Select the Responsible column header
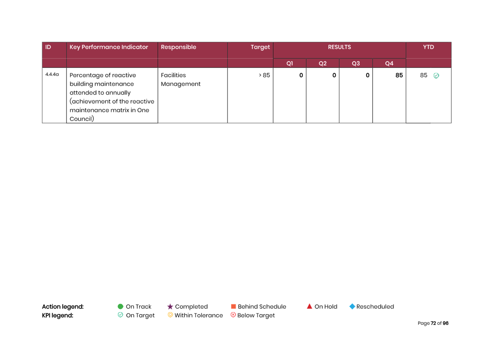This screenshot has height=347, width=490. [x=179, y=47]
